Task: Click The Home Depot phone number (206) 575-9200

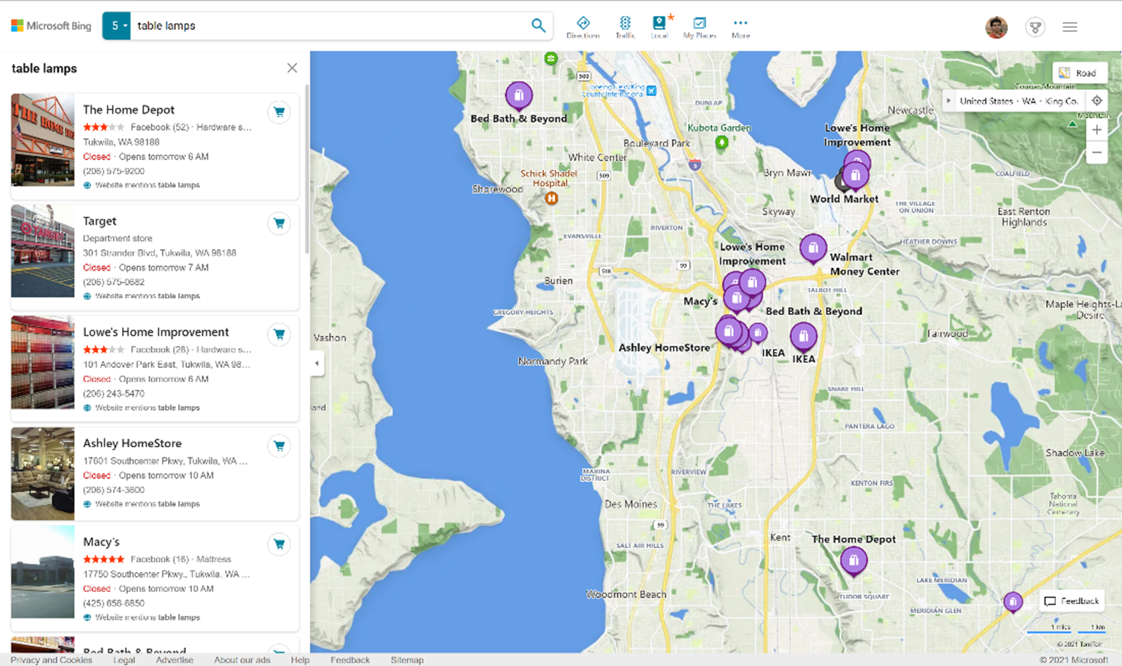Action: pyautogui.click(x=113, y=171)
